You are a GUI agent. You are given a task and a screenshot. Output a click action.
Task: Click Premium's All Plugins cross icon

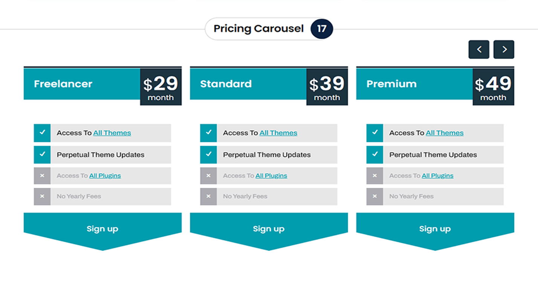tap(374, 176)
